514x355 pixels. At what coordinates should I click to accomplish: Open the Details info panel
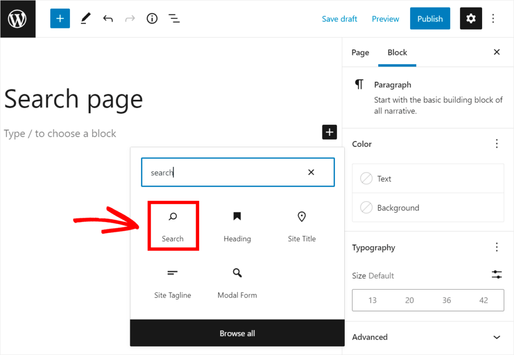(152, 18)
